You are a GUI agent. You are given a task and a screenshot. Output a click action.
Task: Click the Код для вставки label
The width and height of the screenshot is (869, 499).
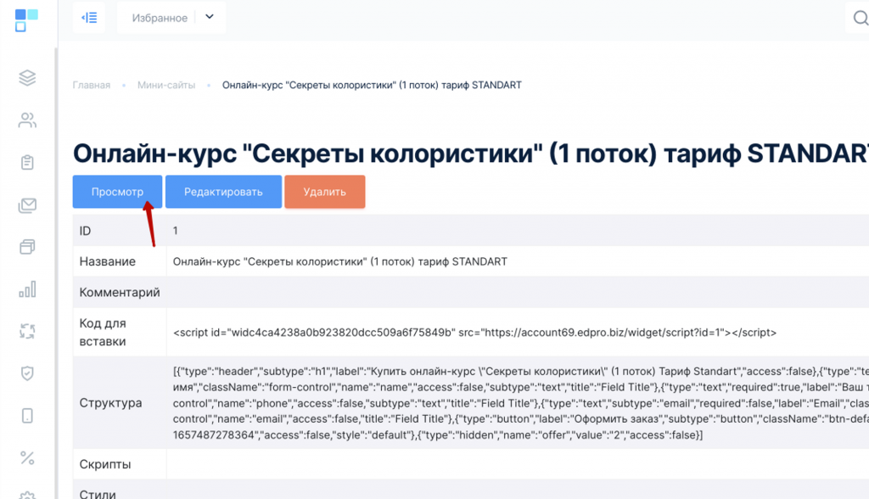pos(103,332)
